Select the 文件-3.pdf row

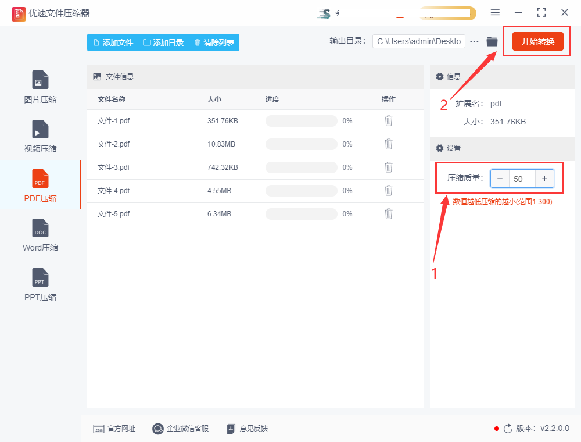[255, 167]
